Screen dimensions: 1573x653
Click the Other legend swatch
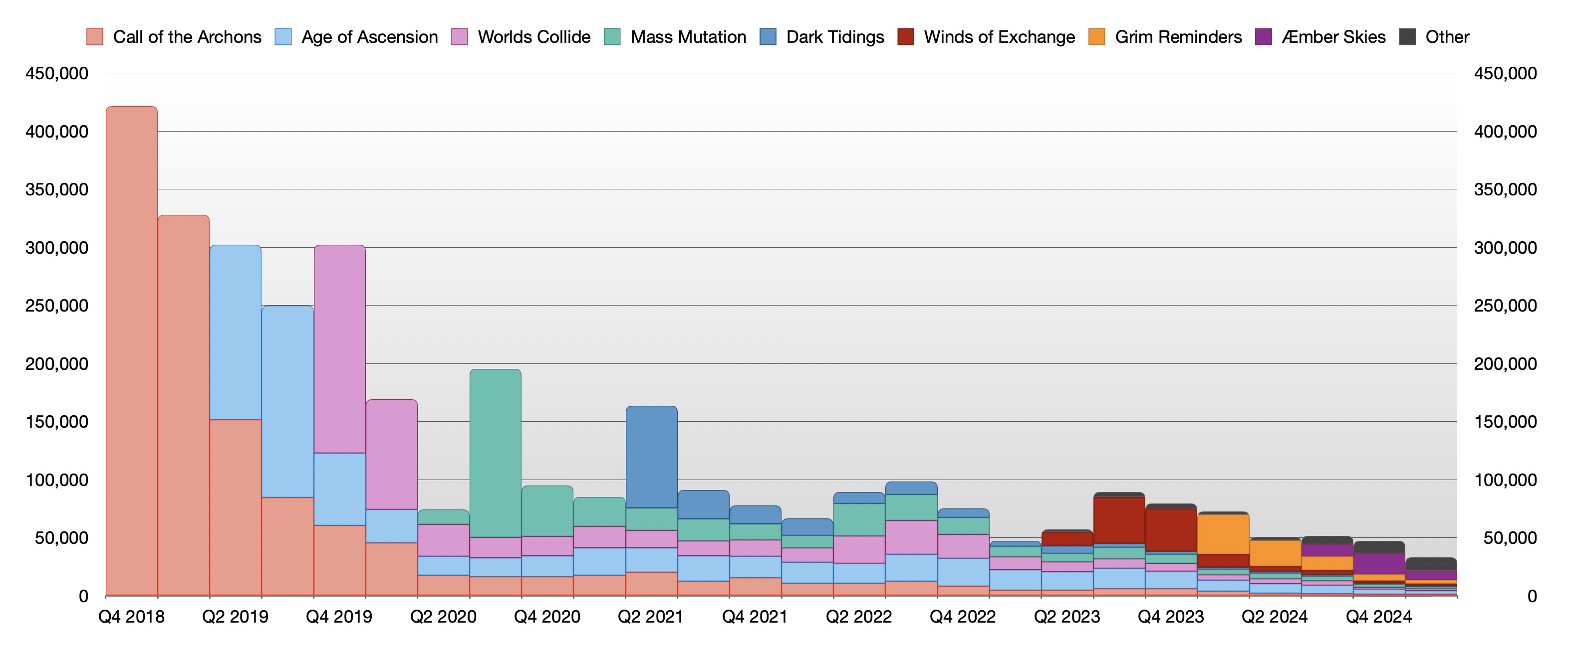click(1407, 36)
